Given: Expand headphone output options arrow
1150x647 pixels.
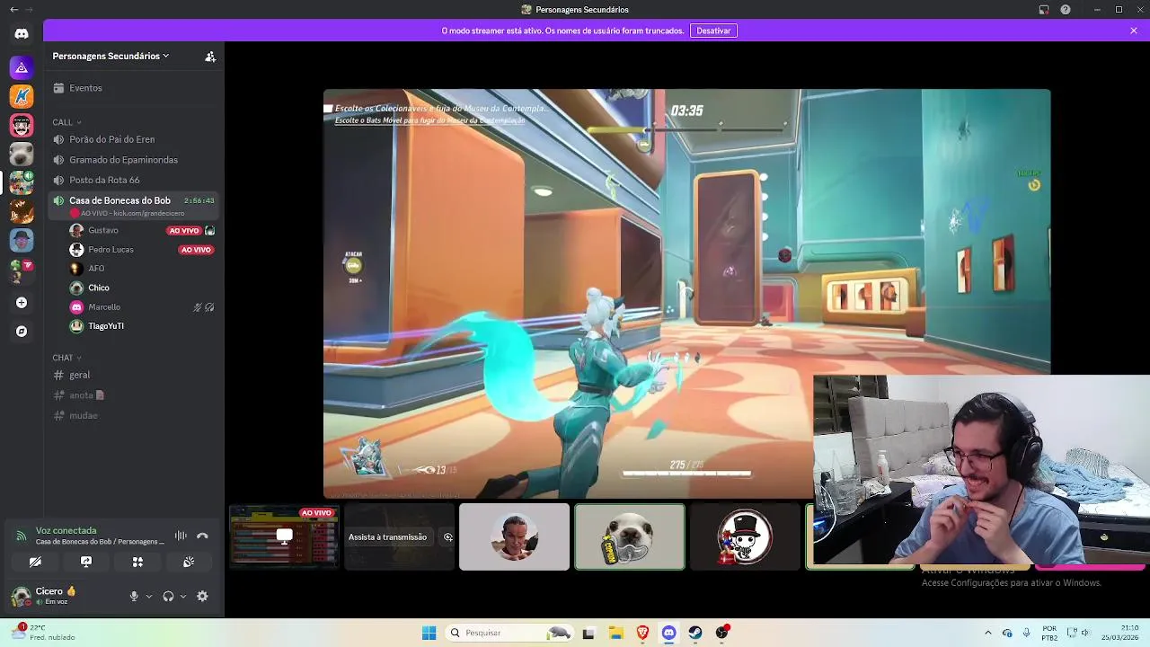Looking at the screenshot, I should 183,596.
